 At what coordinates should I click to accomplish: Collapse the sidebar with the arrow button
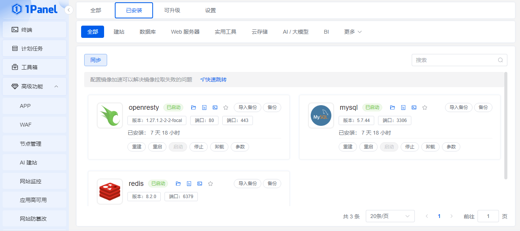click(x=69, y=10)
